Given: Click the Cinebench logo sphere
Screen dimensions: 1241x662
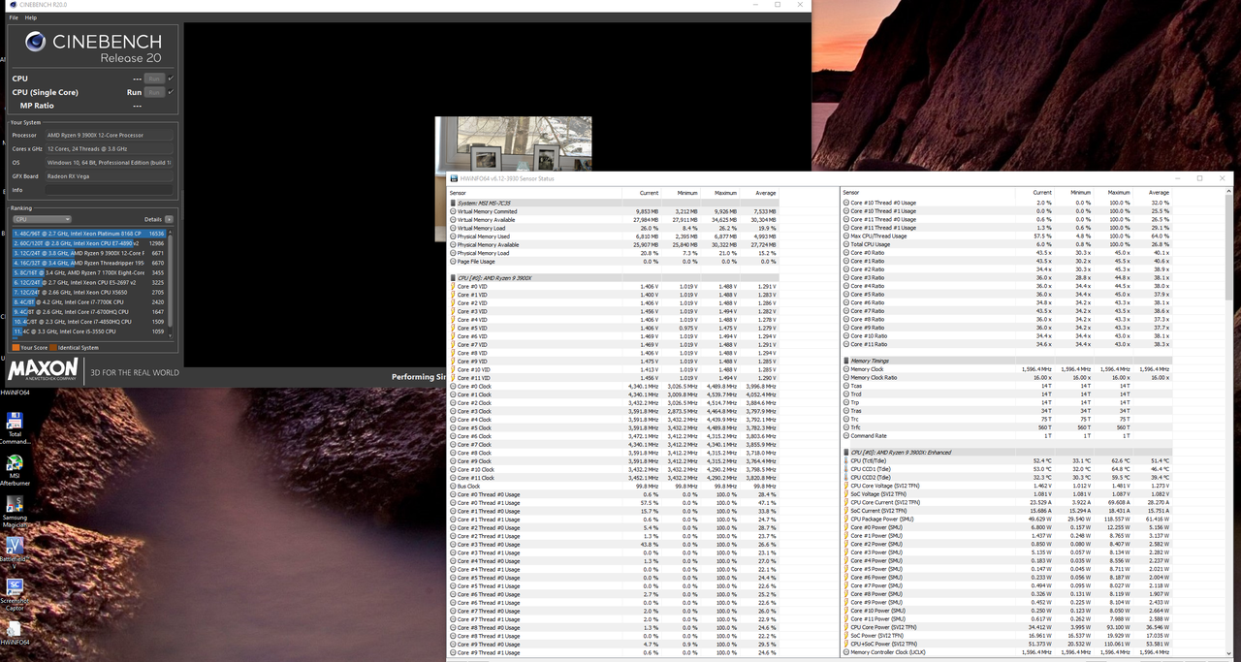Looking at the screenshot, I should point(36,41).
